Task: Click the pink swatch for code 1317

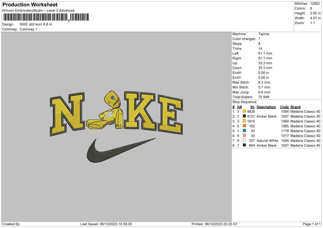Action: pos(244,136)
